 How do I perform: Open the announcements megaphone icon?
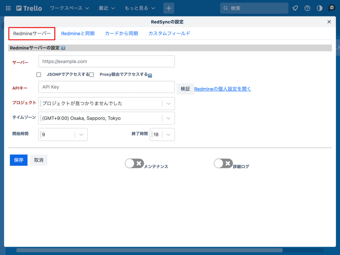point(295,8)
